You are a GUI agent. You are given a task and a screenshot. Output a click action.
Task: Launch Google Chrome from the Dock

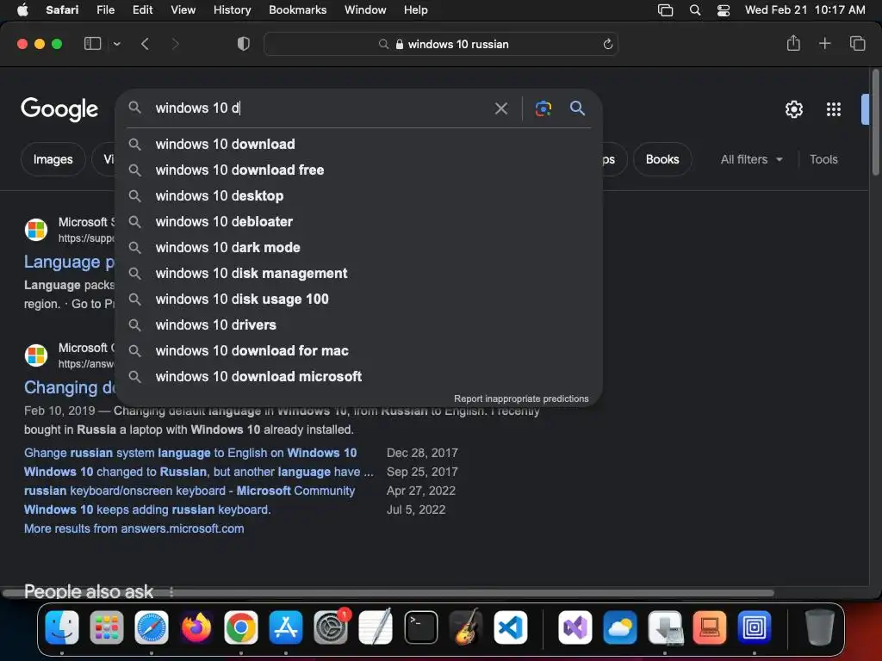pos(241,627)
